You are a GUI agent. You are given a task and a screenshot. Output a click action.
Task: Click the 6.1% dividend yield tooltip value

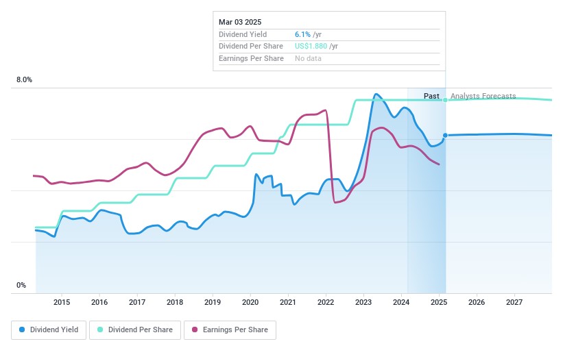pos(303,34)
